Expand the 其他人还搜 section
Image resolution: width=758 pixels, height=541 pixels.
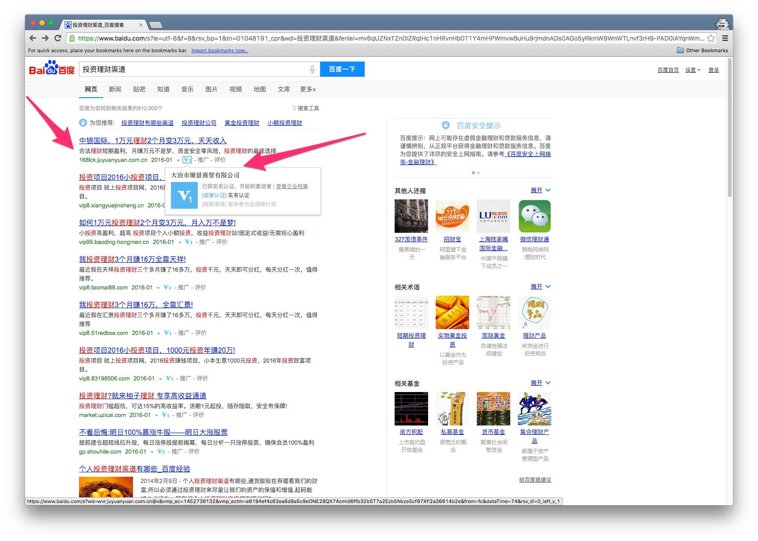541,190
